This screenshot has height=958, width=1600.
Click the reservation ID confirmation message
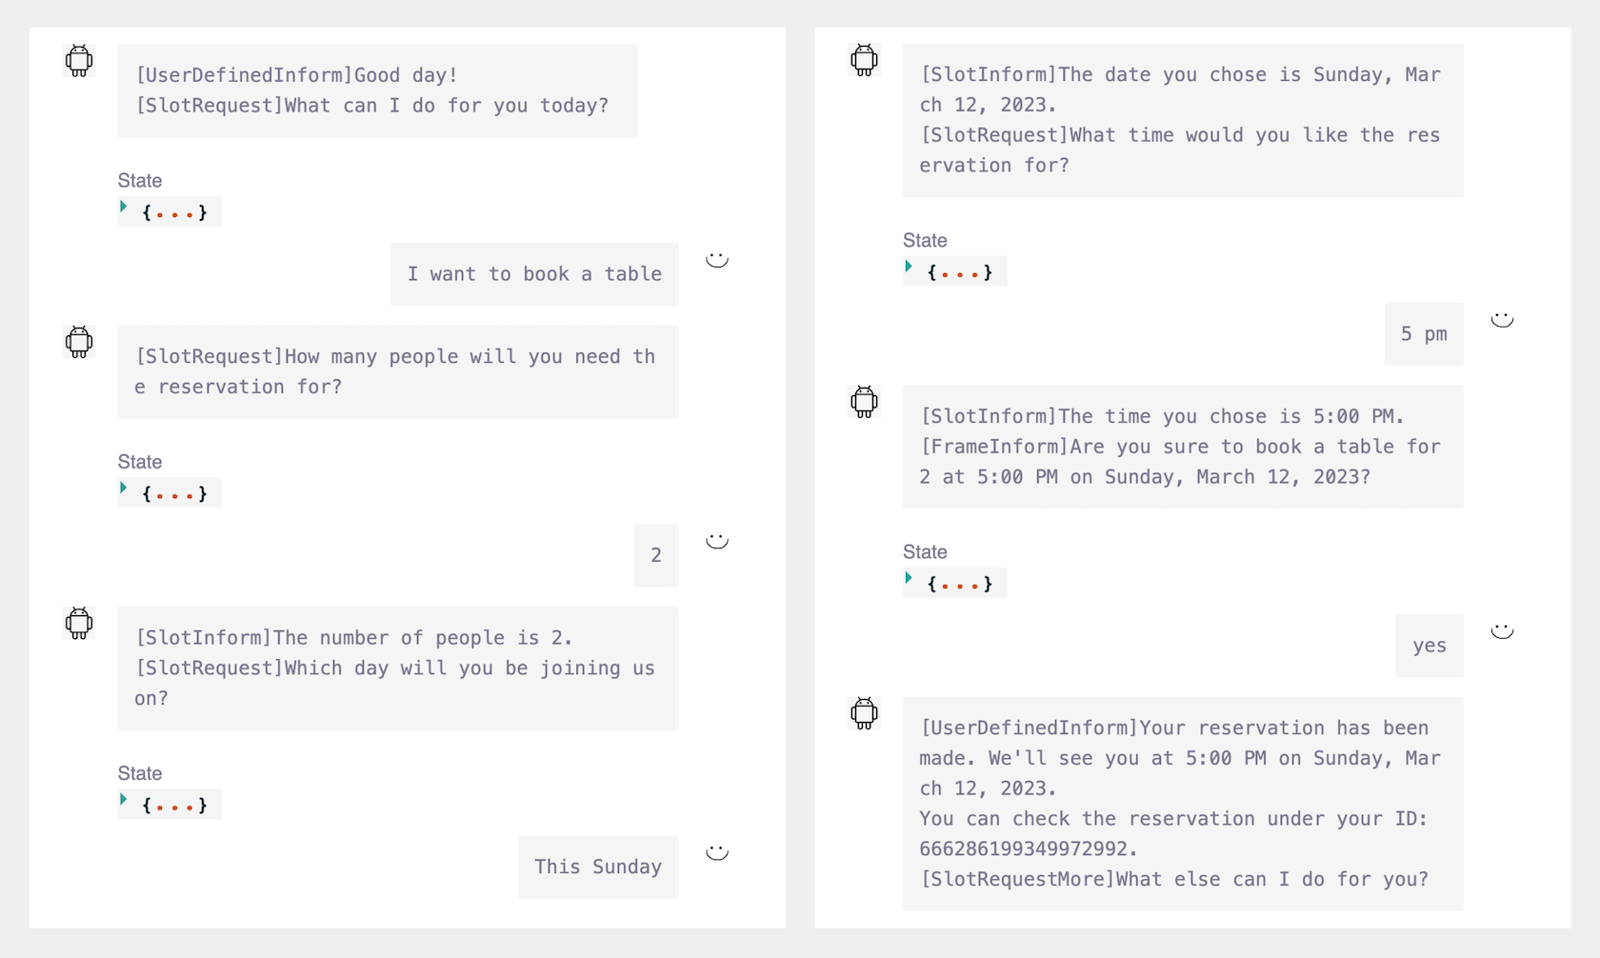[x=1181, y=803]
